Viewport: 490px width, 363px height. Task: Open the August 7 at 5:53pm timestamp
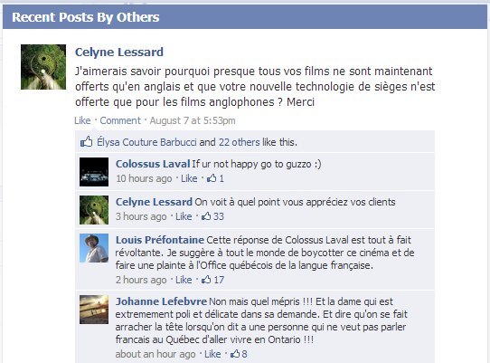click(193, 120)
